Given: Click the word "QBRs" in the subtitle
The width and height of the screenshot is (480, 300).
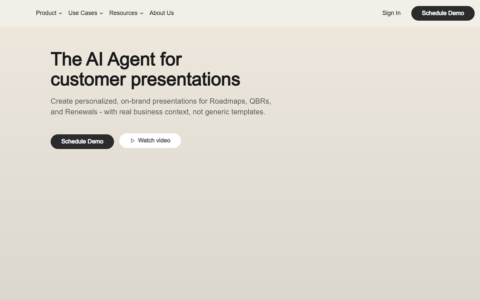Looking at the screenshot, I should point(259,101).
